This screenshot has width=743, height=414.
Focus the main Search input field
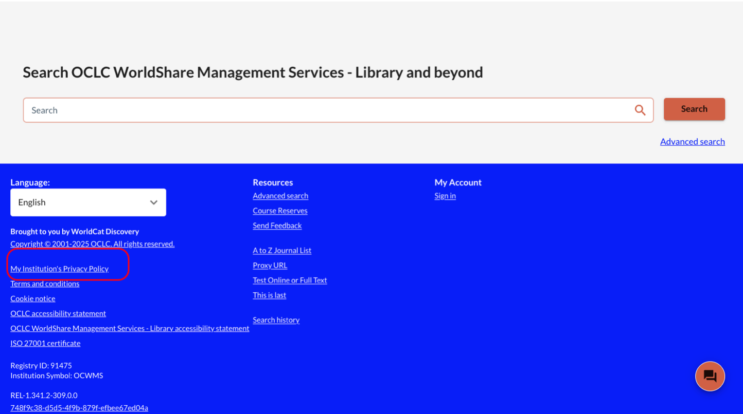click(329, 110)
